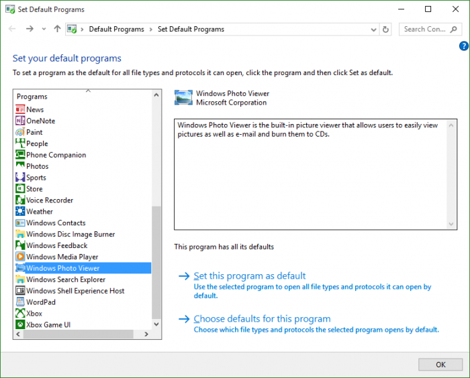Click the Windows Contacts icon
Viewport: 470px width, 378px height.
(x=20, y=223)
